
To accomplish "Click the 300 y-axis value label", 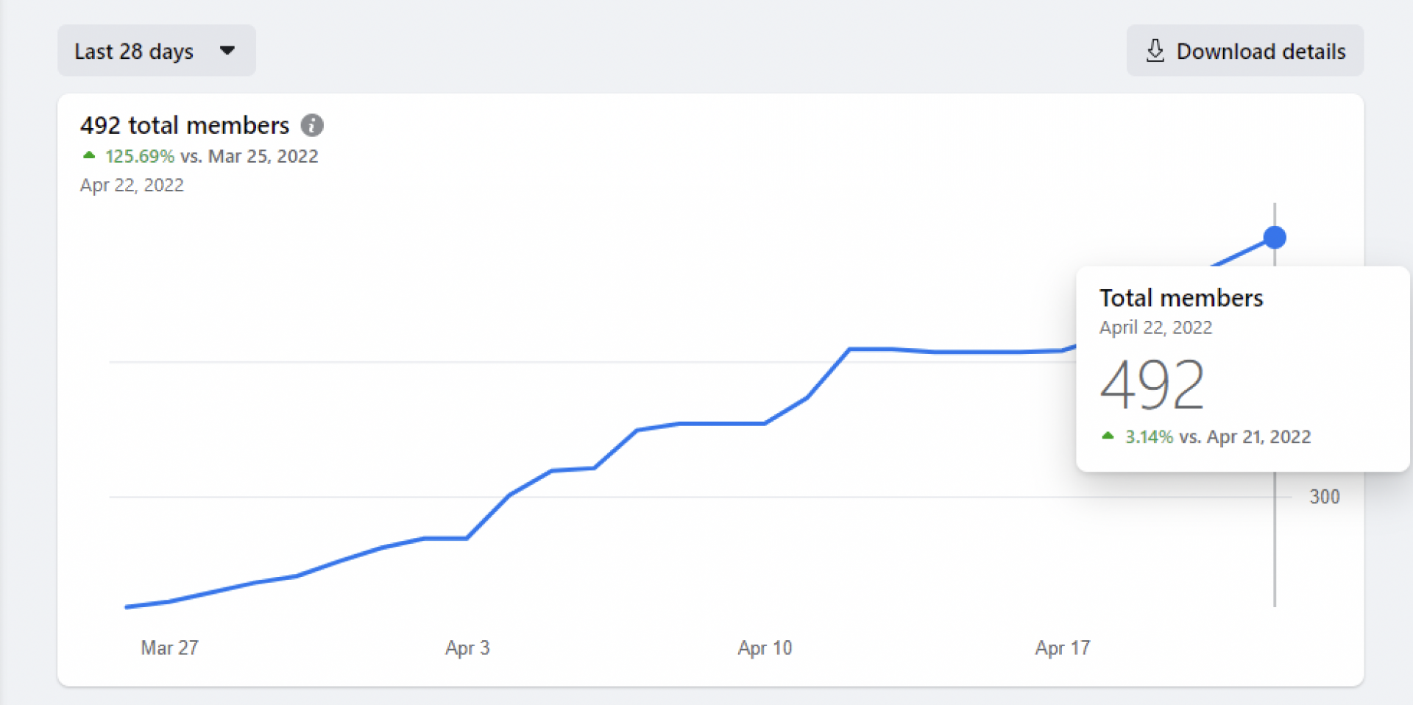I will click(x=1324, y=497).
